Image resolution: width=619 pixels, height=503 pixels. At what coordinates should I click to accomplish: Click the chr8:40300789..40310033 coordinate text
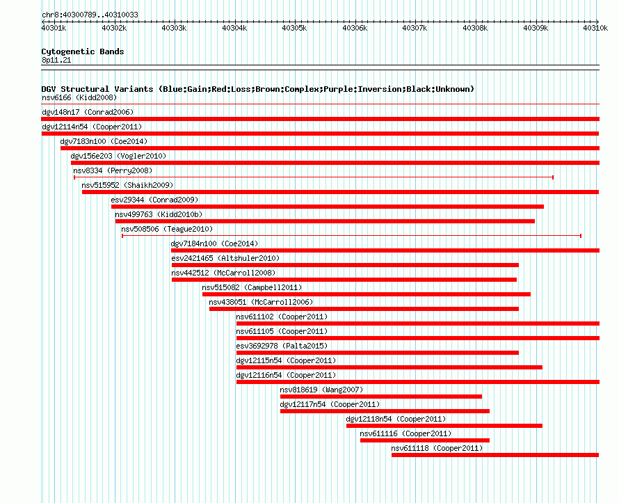point(90,15)
